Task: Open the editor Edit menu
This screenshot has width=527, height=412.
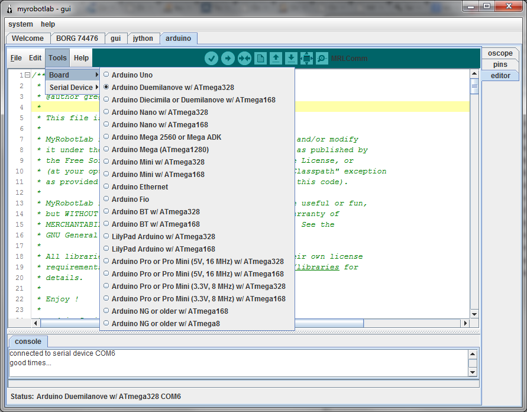Action: 35,58
